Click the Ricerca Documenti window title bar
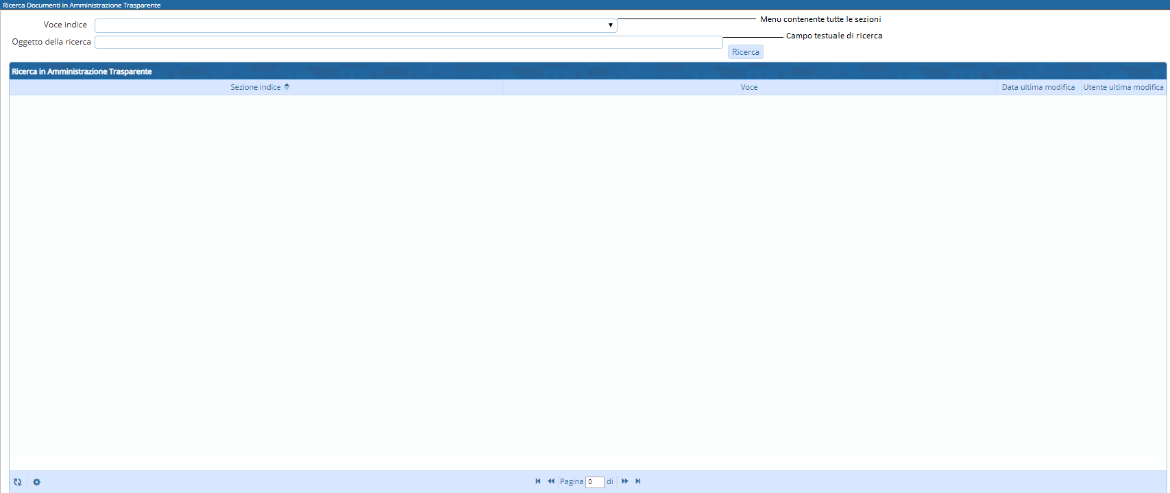 [x=82, y=5]
